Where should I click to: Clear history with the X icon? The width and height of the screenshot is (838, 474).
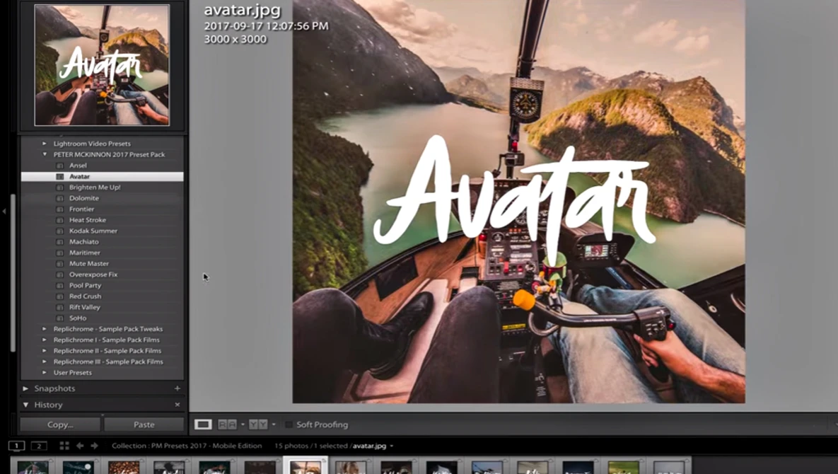coord(178,405)
